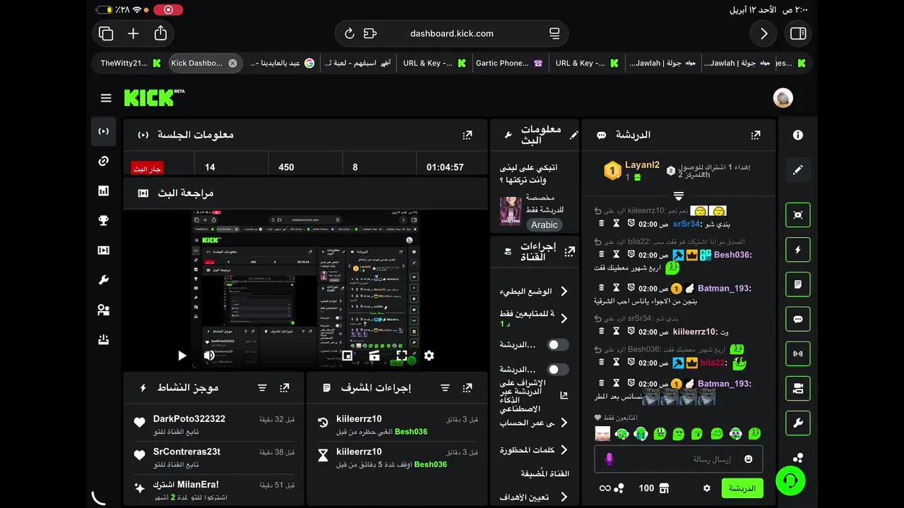904x508 pixels.
Task: Open the community users sidebar icon
Action: click(x=104, y=310)
